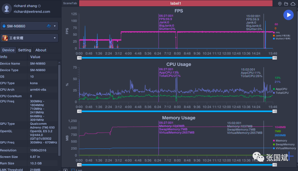Image resolution: width=298 pixels, height=171 pixels.
Task: Expand the bottom log panel arrow
Action: tap(65, 170)
